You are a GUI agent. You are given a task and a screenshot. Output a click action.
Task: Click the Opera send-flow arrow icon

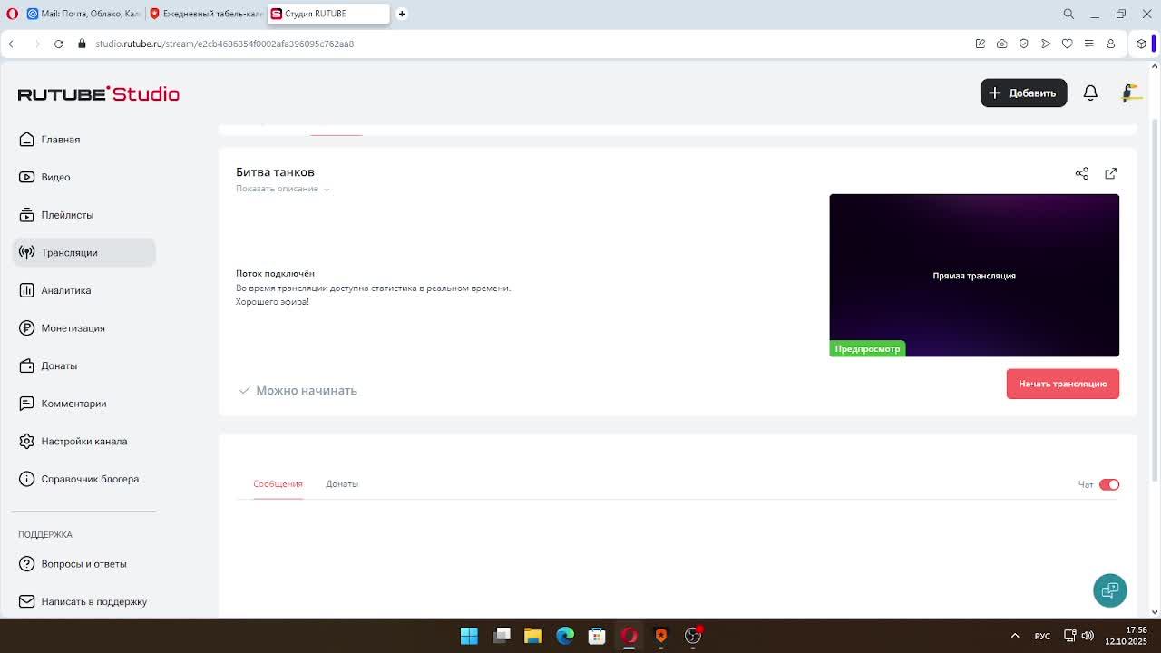pos(1046,44)
